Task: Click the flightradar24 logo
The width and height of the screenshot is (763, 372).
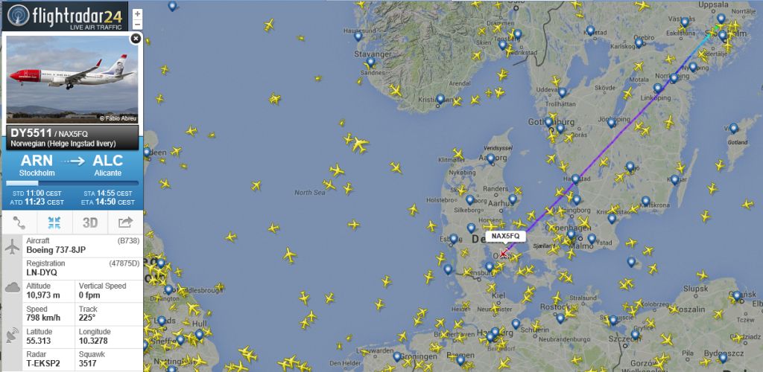Action: coord(66,16)
